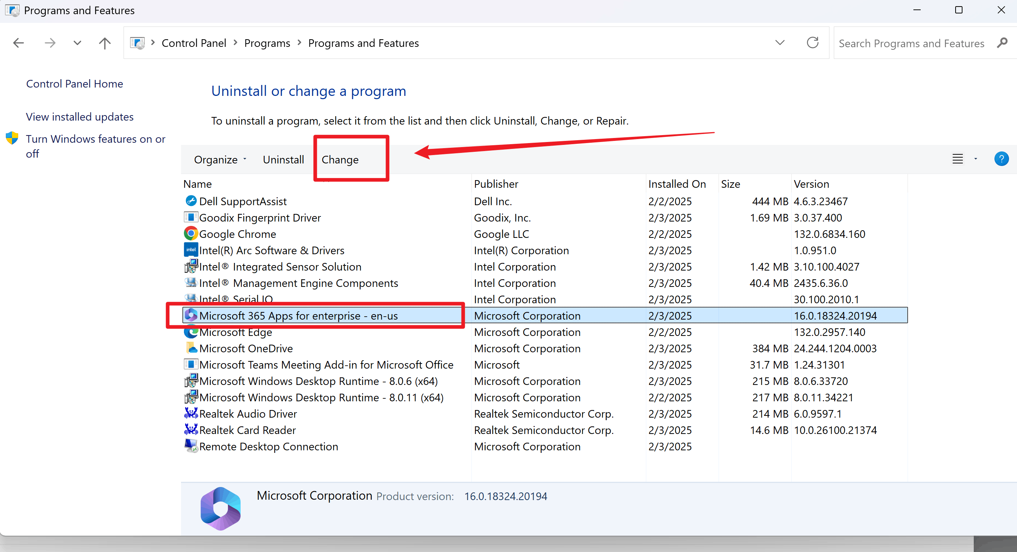The height and width of the screenshot is (552, 1017).
Task: Select Microsoft Teams Meeting Add-in for Microsoft Office
Action: (545, 365)
